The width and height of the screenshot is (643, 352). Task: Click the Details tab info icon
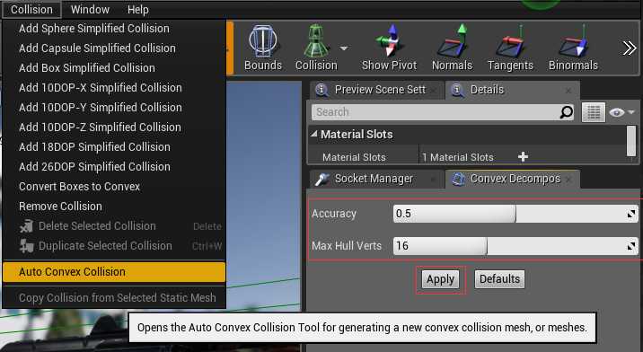[x=457, y=90]
